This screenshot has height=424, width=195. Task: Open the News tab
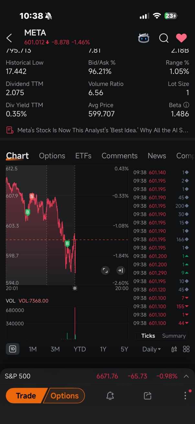(157, 156)
